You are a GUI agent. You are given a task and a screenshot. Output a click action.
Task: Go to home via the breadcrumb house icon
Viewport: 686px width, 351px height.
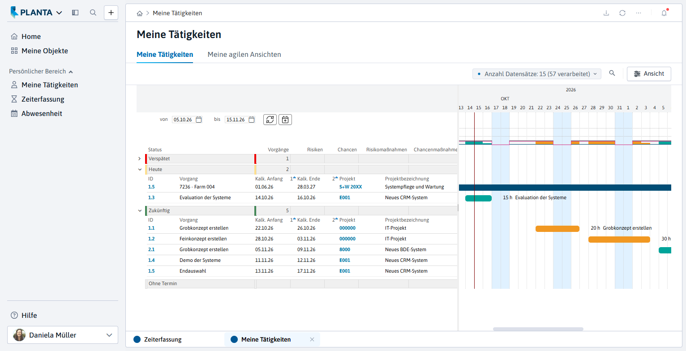click(140, 13)
